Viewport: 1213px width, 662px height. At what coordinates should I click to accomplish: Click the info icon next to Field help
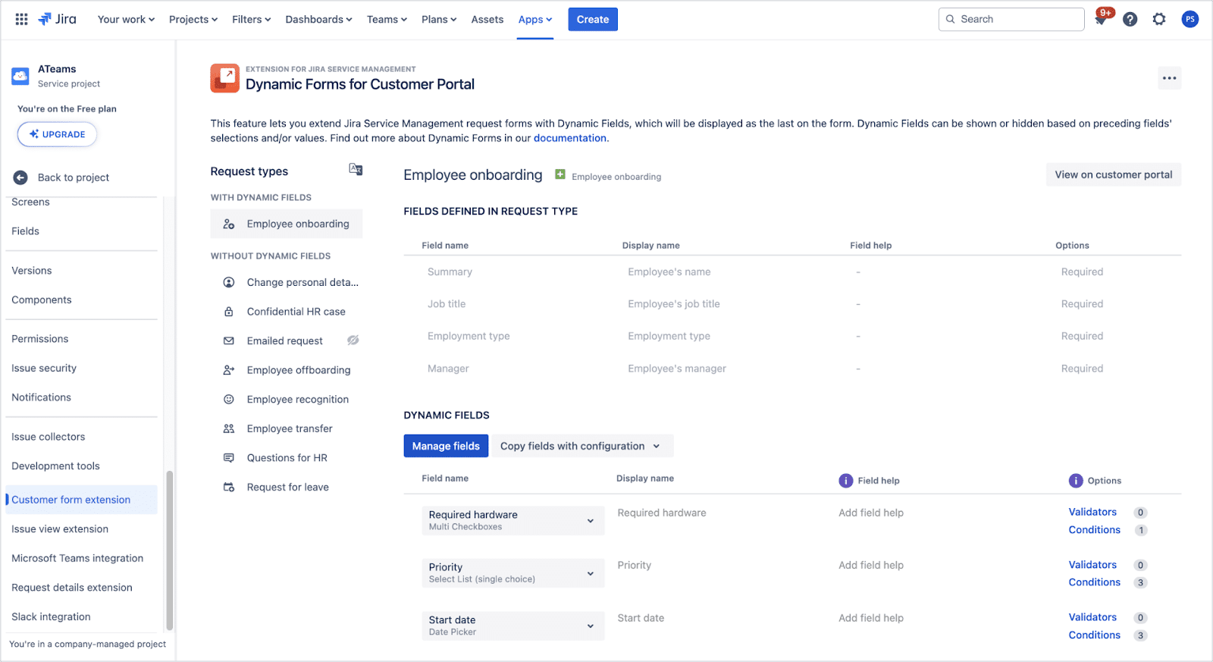coord(846,481)
